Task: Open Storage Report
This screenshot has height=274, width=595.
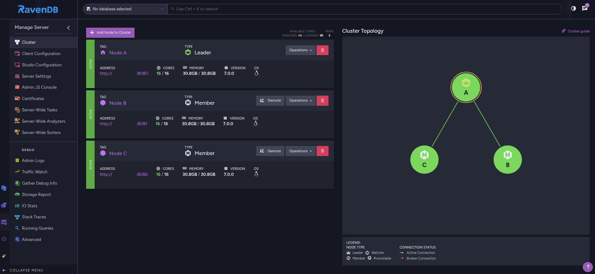Action: click(43, 194)
